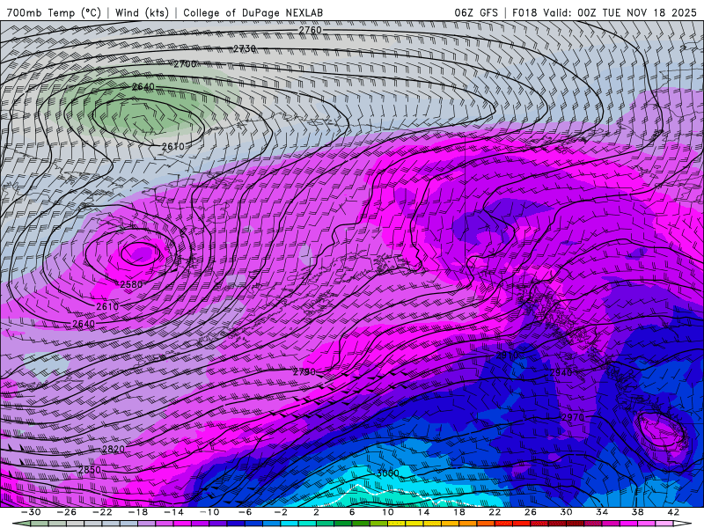This screenshot has width=704, height=528.
Task: Select the −14 temperature scale label
Action: [173, 512]
